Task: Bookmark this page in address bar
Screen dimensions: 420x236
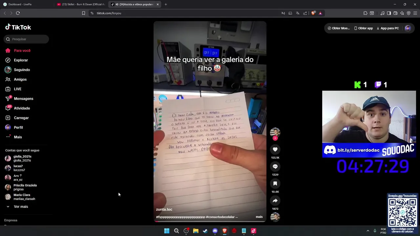Action: click(83, 13)
